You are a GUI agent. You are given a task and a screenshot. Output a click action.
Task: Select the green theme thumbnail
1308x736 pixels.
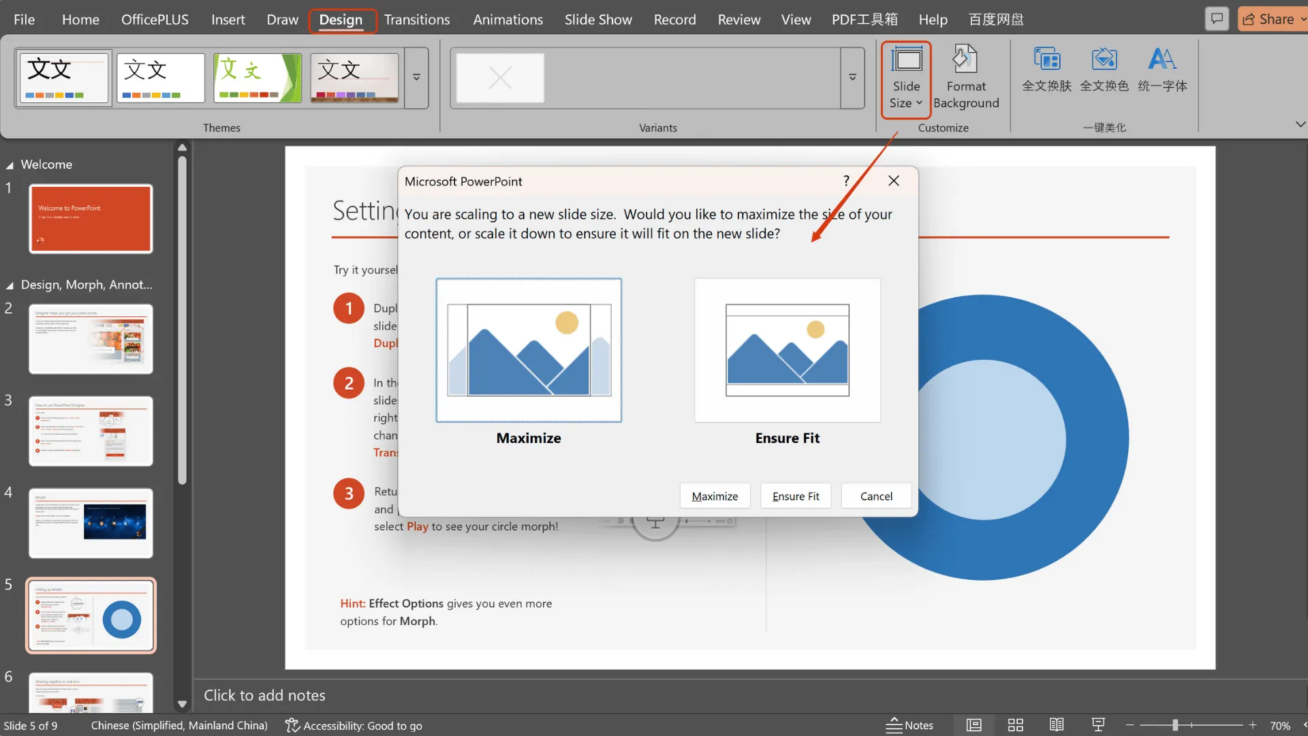pos(258,78)
